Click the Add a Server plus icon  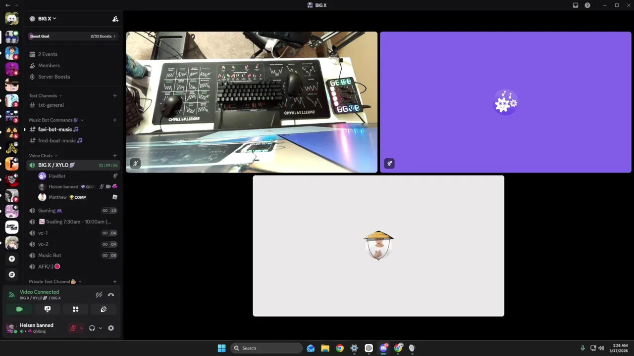pos(12,259)
